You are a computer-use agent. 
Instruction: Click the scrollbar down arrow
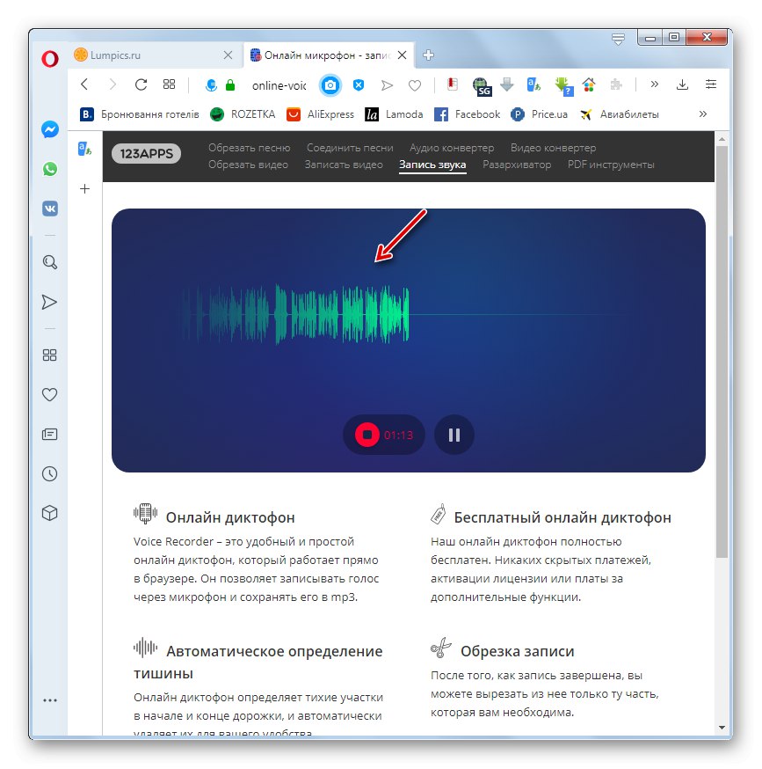[x=722, y=728]
